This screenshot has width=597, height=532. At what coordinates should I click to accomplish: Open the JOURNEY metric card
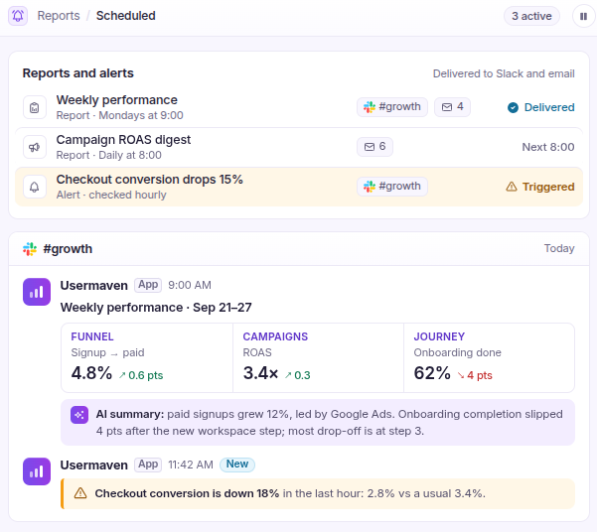(490, 357)
